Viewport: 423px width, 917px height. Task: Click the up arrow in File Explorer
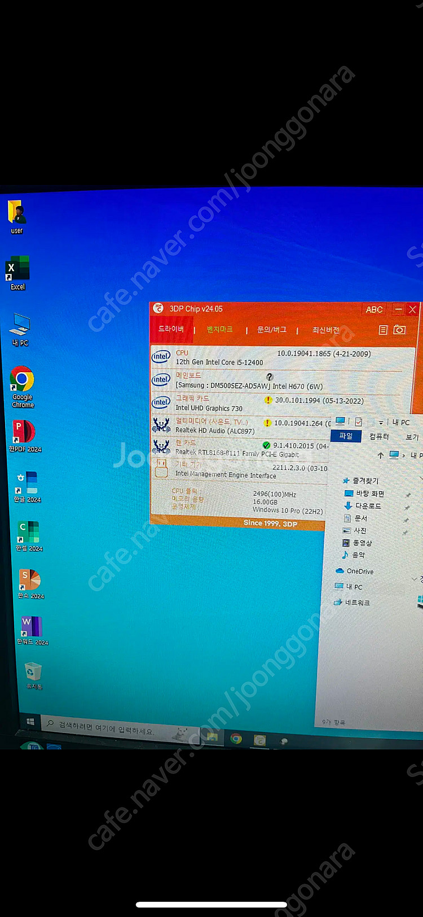coord(380,455)
